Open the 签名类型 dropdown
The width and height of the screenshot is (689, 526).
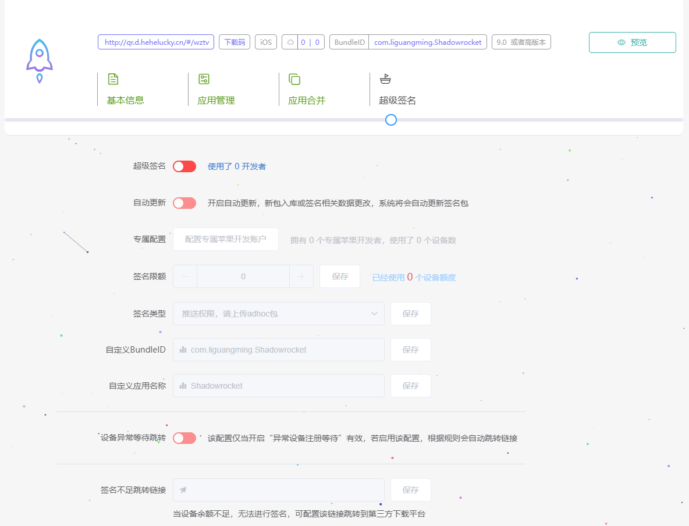click(x=278, y=314)
